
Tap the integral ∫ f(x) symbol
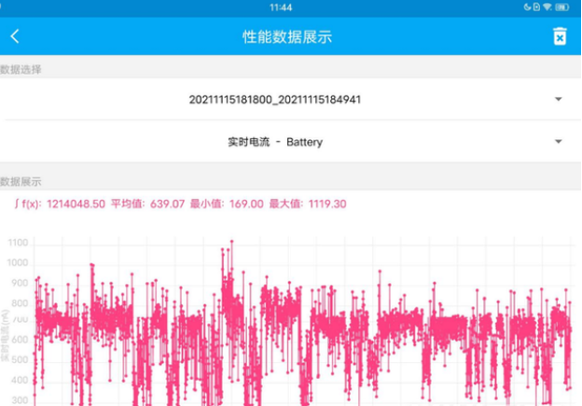click(17, 203)
